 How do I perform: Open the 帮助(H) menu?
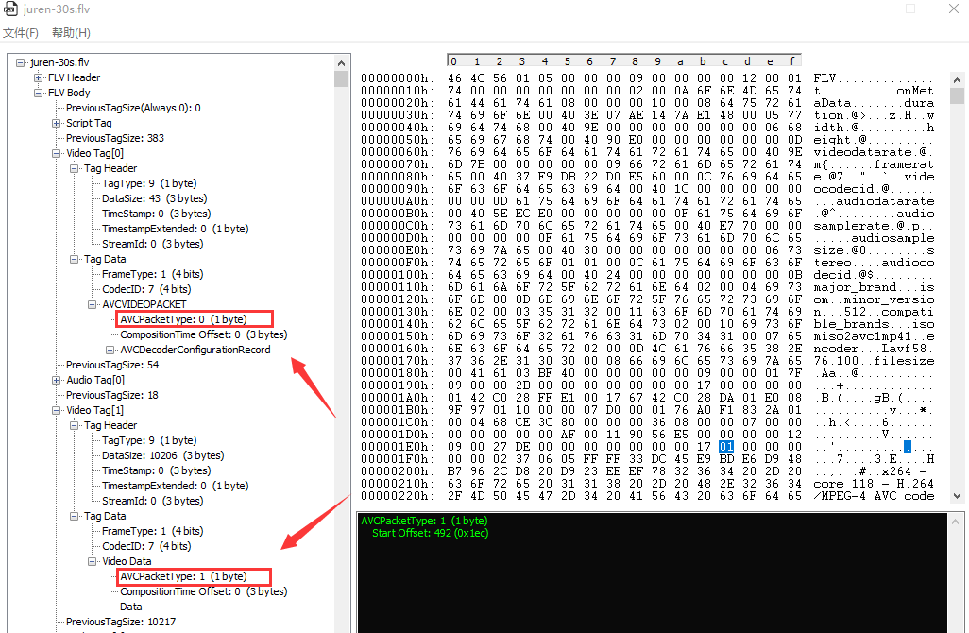(71, 33)
